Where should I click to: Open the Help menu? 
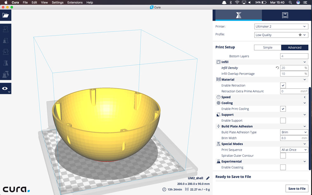pyautogui.click(x=90, y=2)
